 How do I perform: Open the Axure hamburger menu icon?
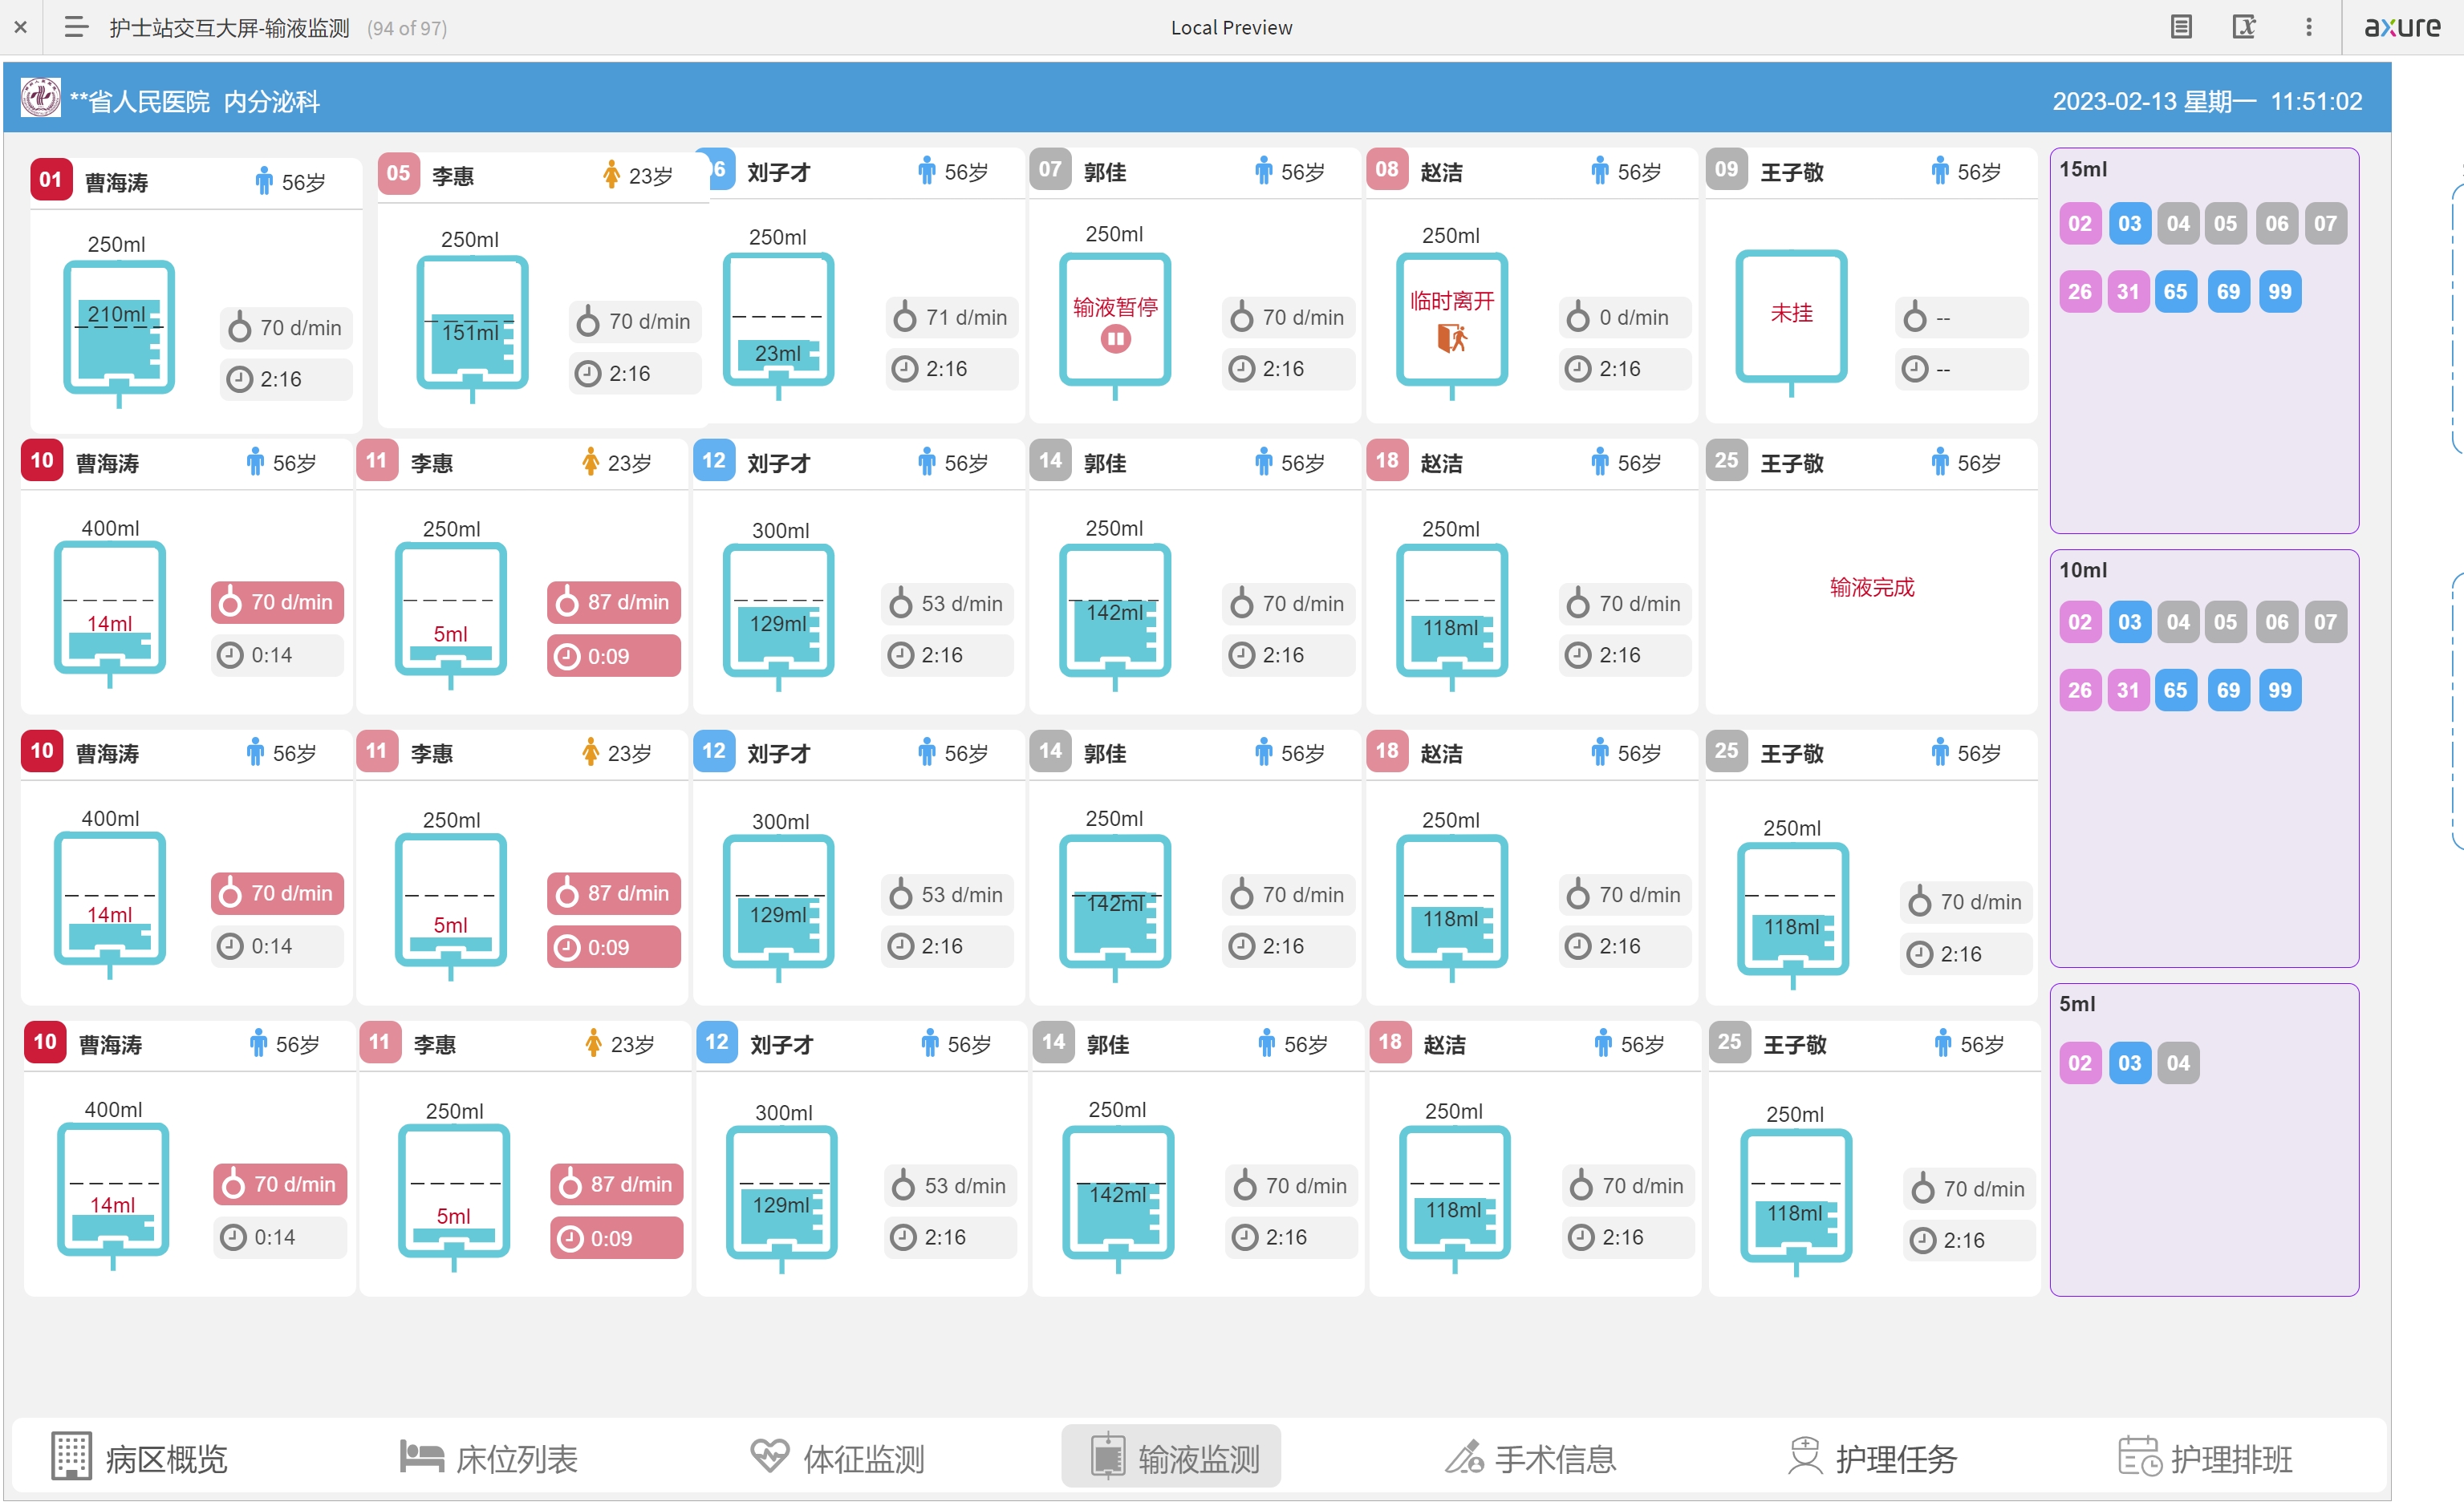click(x=76, y=27)
